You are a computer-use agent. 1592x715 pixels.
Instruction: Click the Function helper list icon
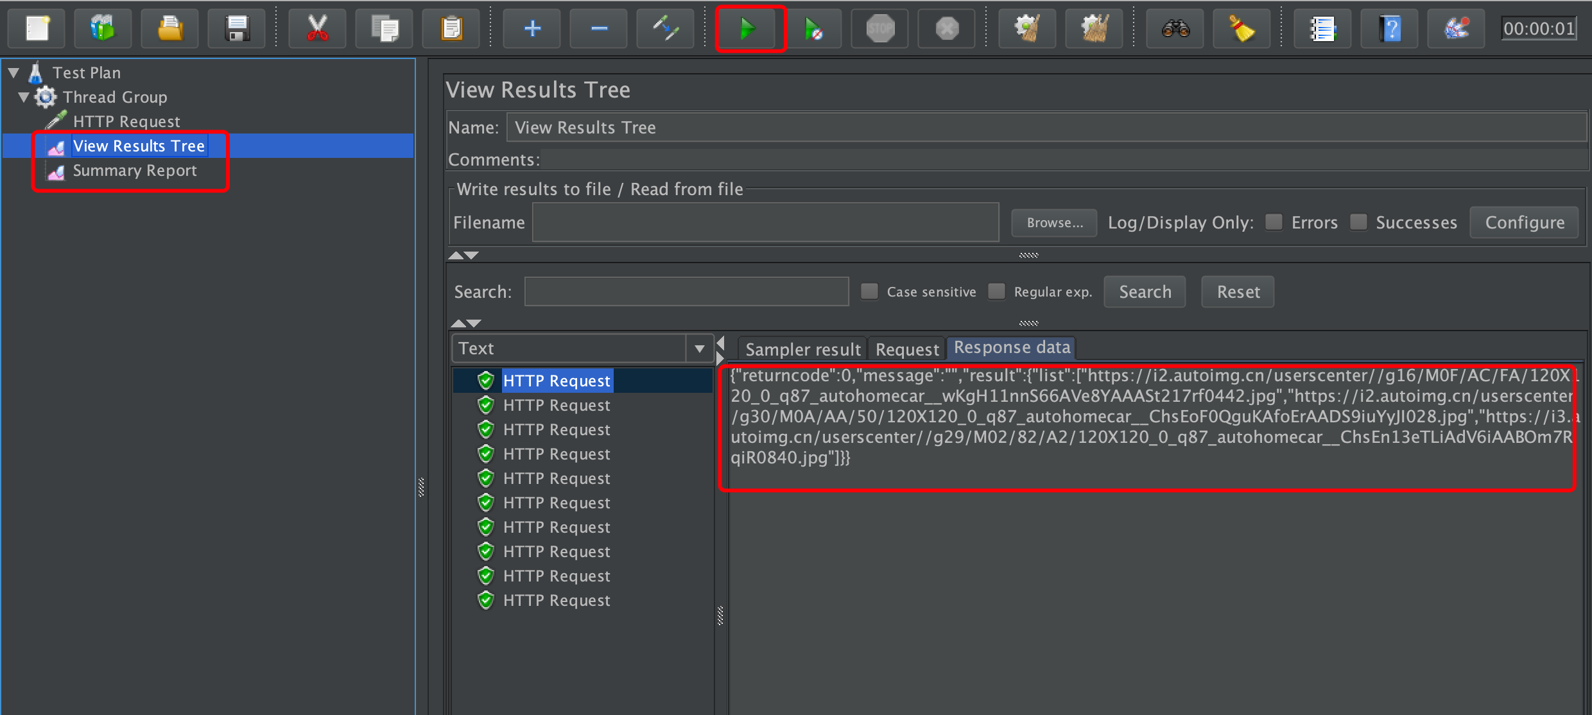coord(1322,29)
